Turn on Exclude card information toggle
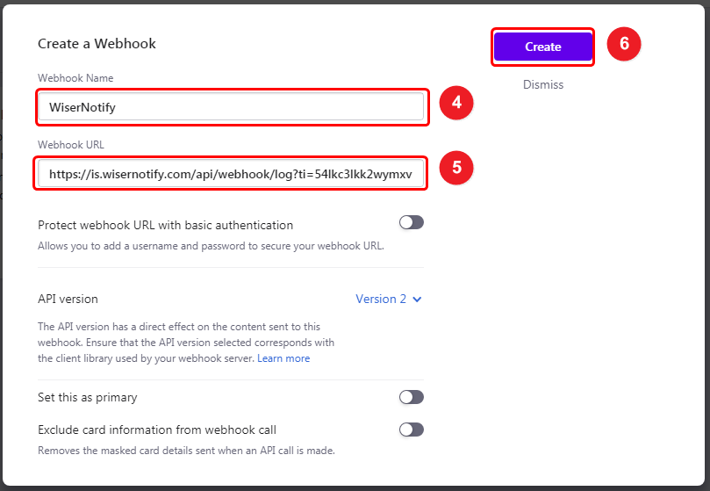 point(411,430)
